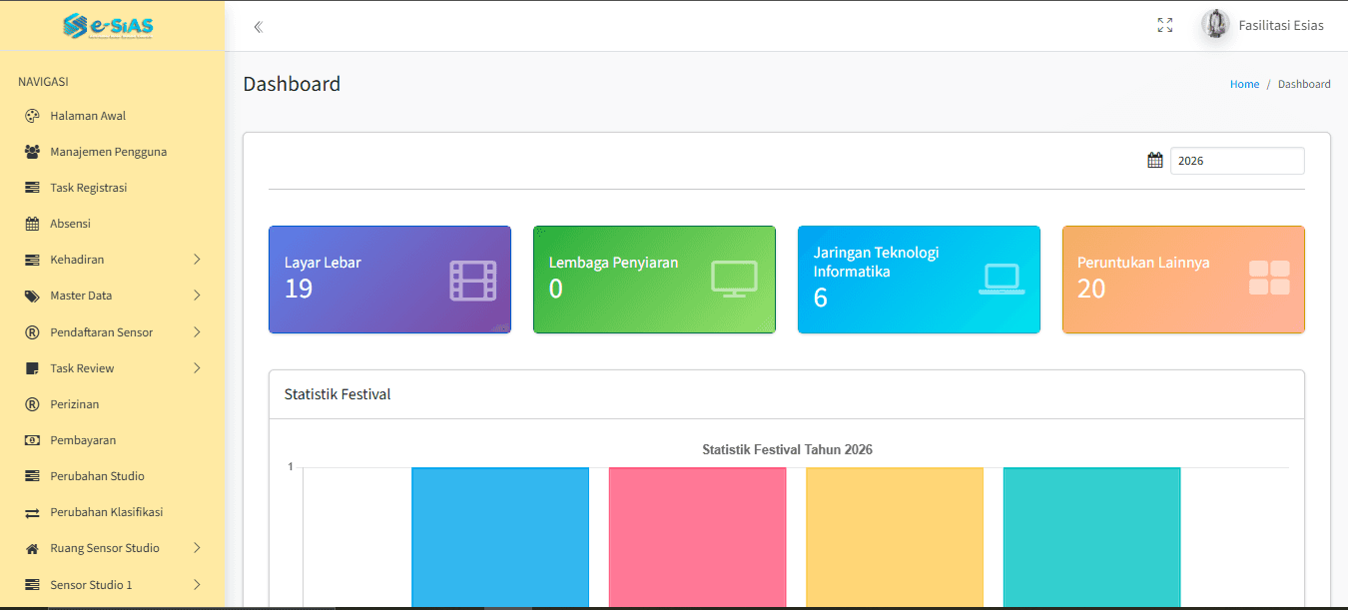Click the icon beside Perubahan Studio

(x=32, y=476)
